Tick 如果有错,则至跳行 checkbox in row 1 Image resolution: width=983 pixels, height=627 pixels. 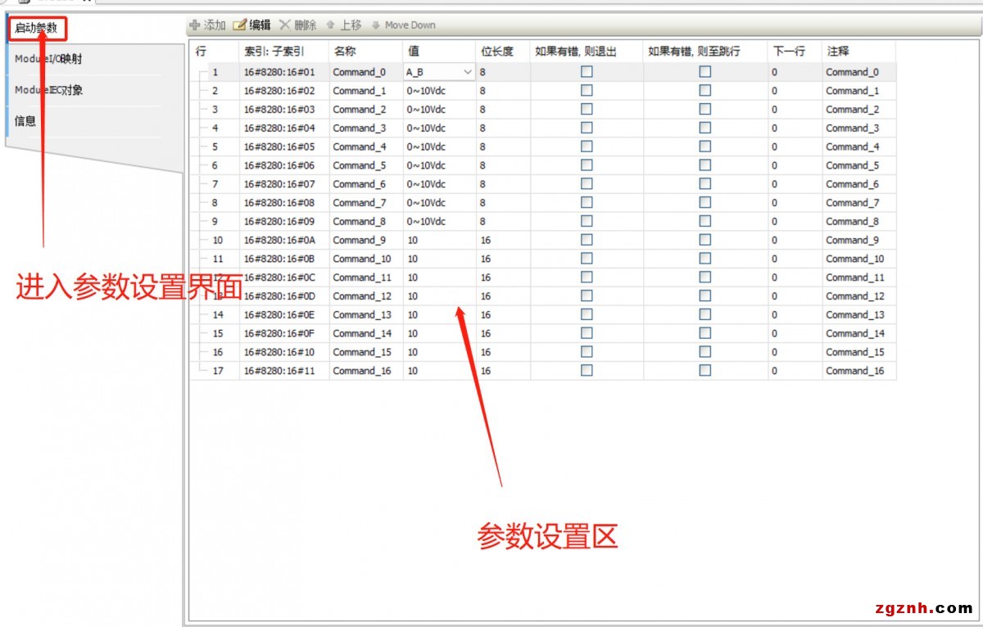[704, 72]
